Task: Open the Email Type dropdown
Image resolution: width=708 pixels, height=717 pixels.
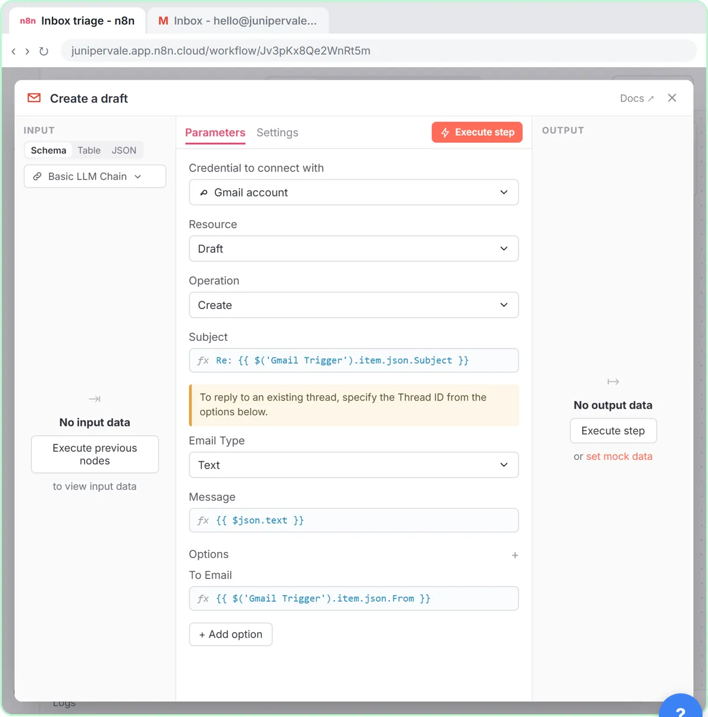Action: tap(354, 465)
